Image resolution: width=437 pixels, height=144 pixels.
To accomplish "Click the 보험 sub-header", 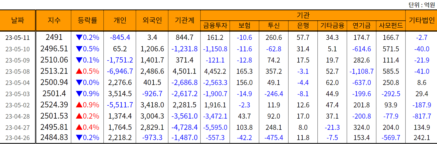I will click(x=245, y=26).
